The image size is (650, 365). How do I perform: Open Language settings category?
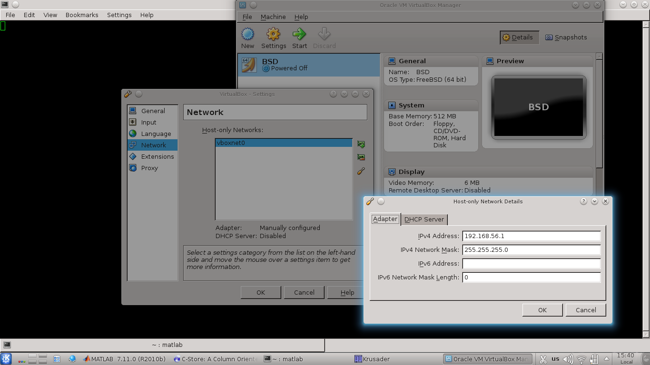pyautogui.click(x=152, y=134)
